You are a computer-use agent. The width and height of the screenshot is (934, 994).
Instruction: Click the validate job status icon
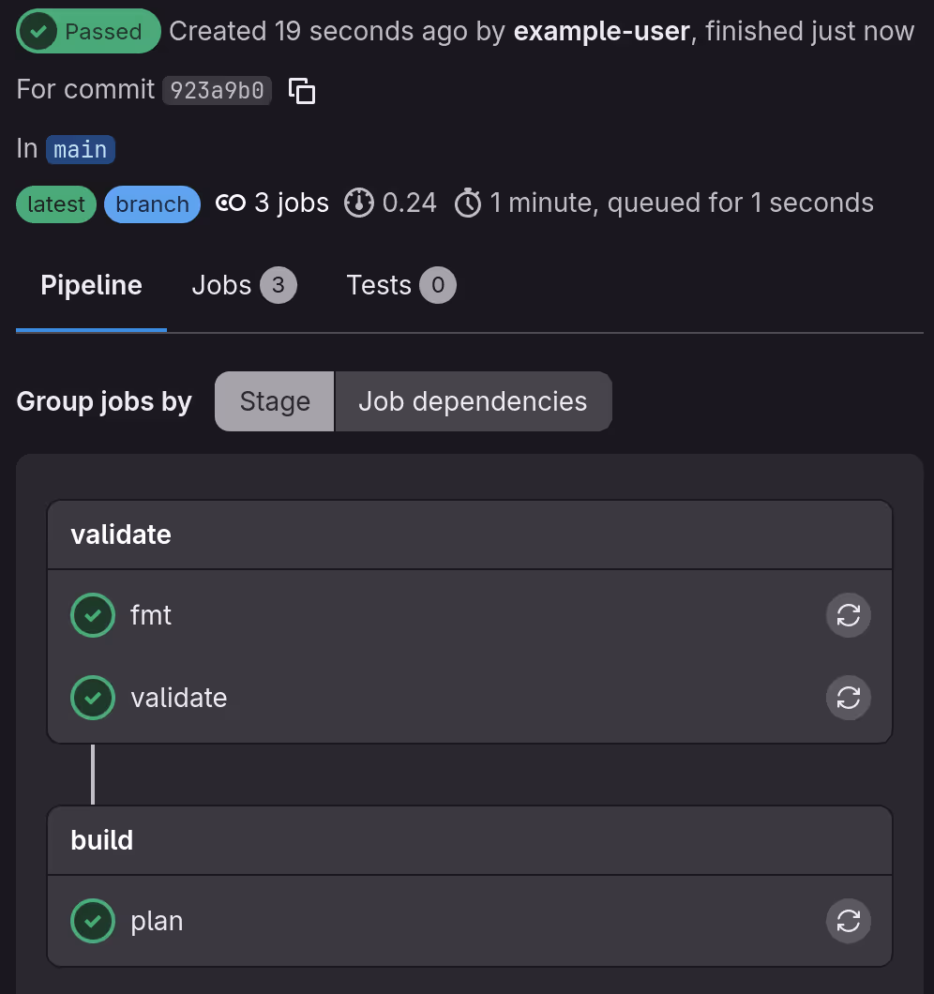tap(92, 698)
